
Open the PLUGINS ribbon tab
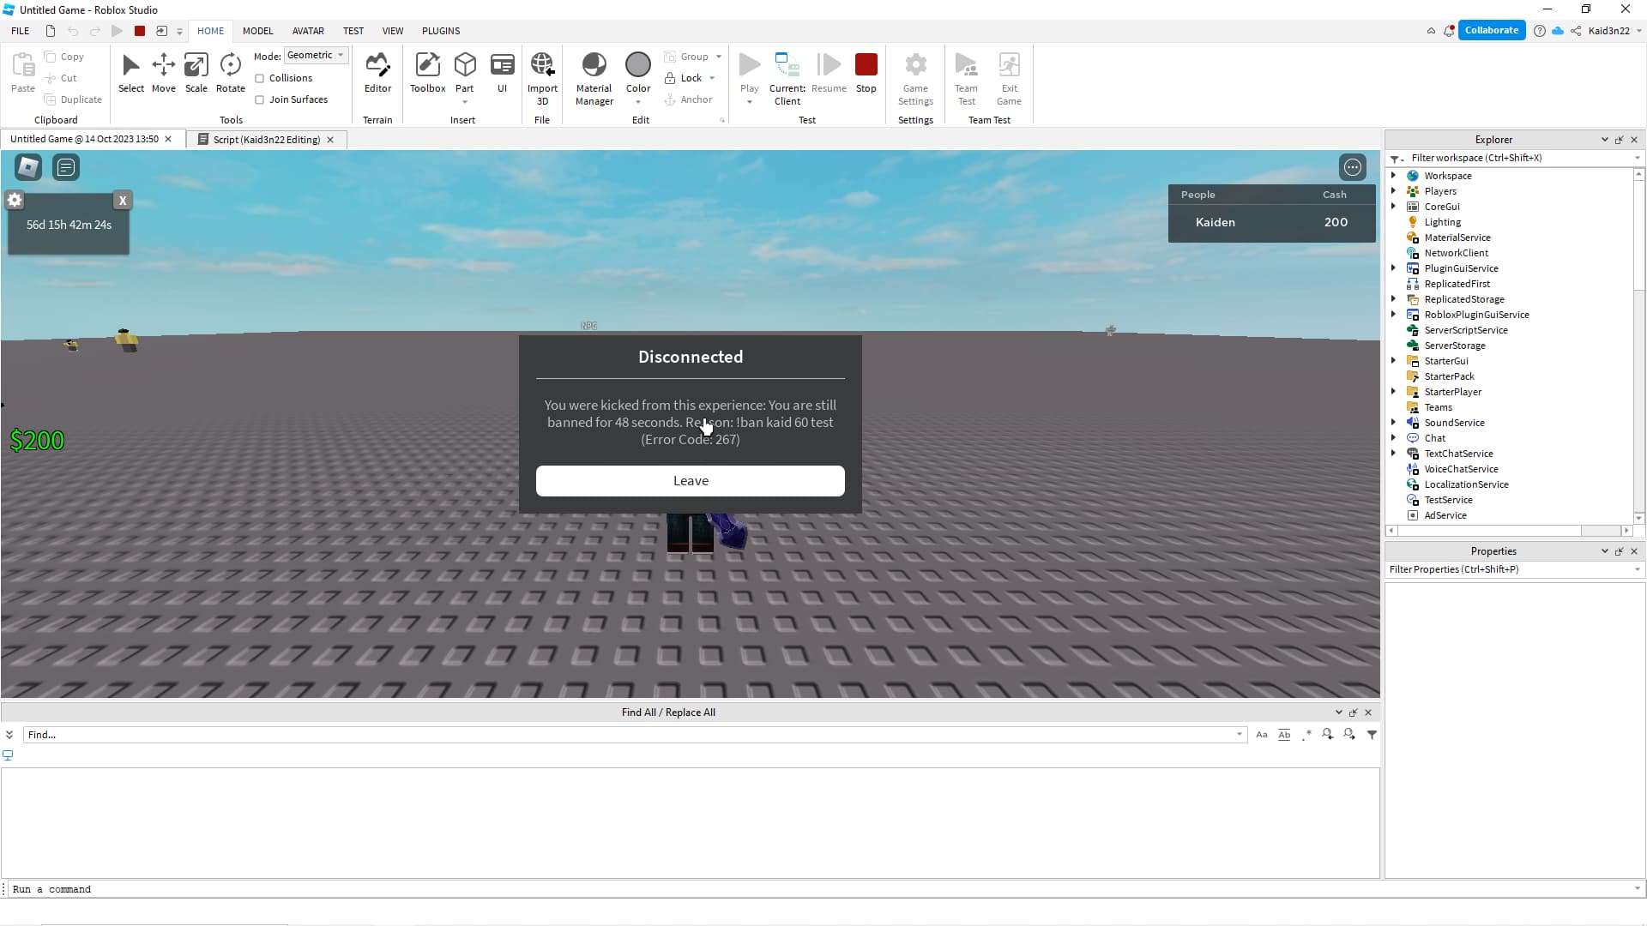click(441, 31)
